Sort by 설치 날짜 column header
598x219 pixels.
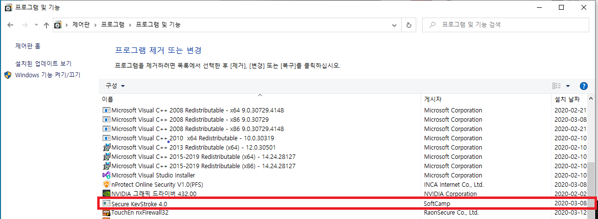point(569,99)
